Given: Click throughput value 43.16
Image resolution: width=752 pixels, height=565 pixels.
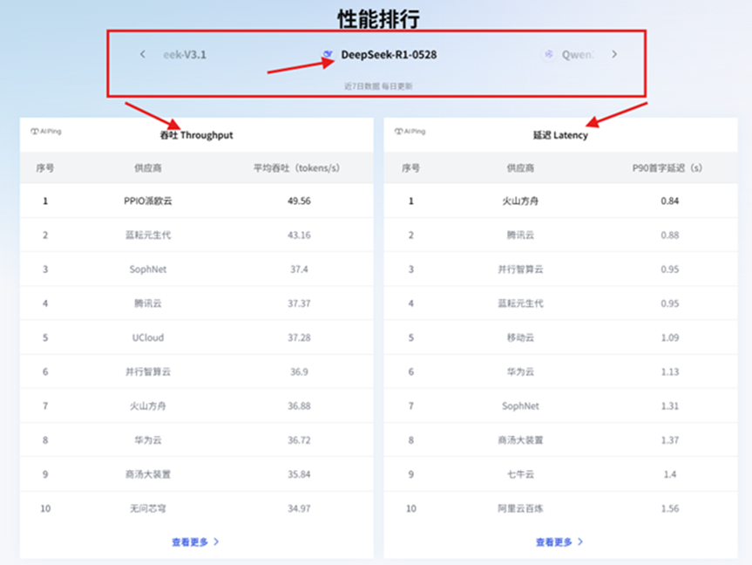Looking at the screenshot, I should [x=299, y=235].
